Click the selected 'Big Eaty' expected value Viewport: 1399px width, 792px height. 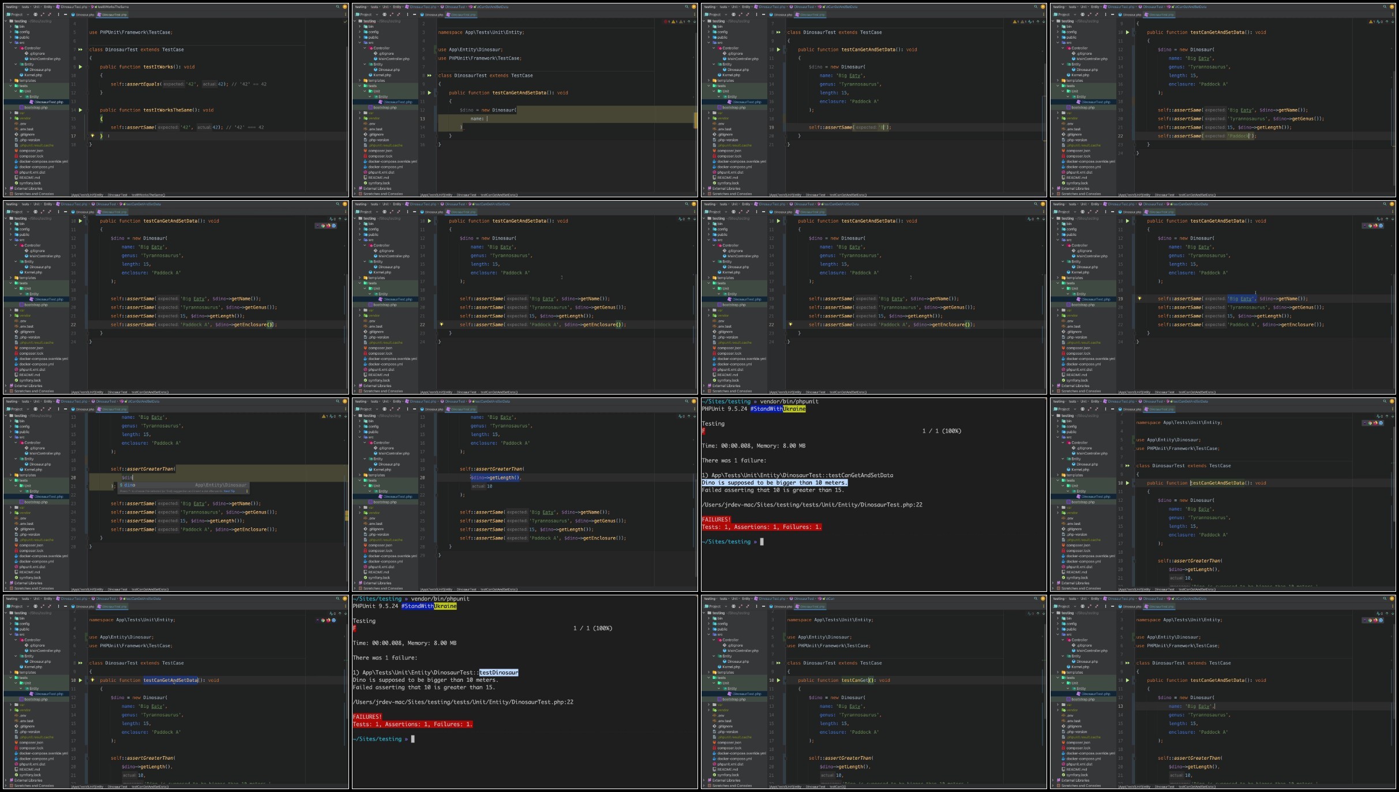click(1242, 299)
